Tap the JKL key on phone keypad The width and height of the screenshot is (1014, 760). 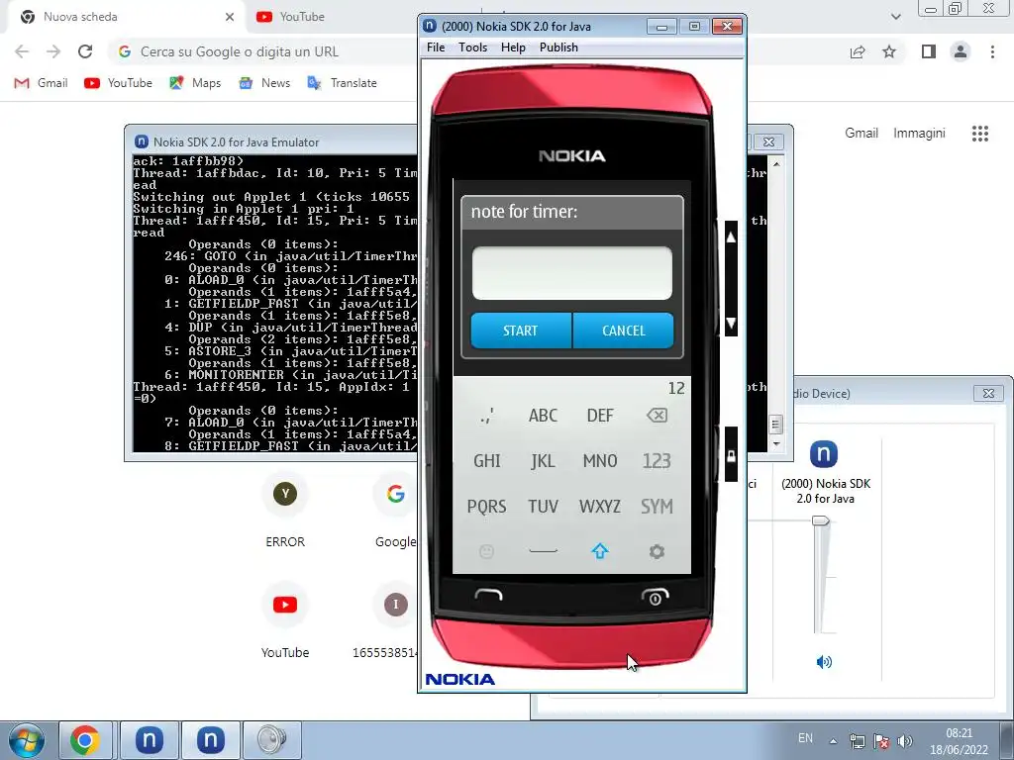point(543,461)
